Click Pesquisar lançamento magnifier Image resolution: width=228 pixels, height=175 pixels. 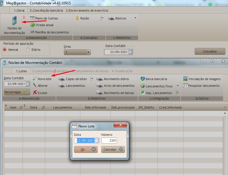tap(185, 86)
